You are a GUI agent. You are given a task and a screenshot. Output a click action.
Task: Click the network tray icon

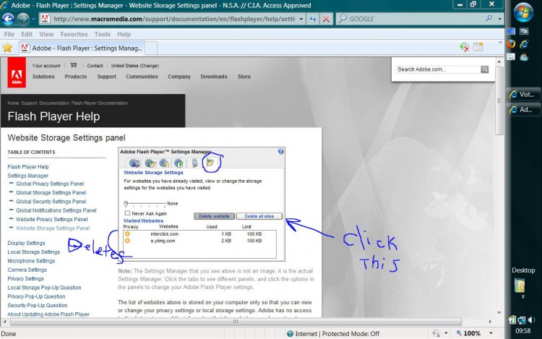tap(521, 320)
